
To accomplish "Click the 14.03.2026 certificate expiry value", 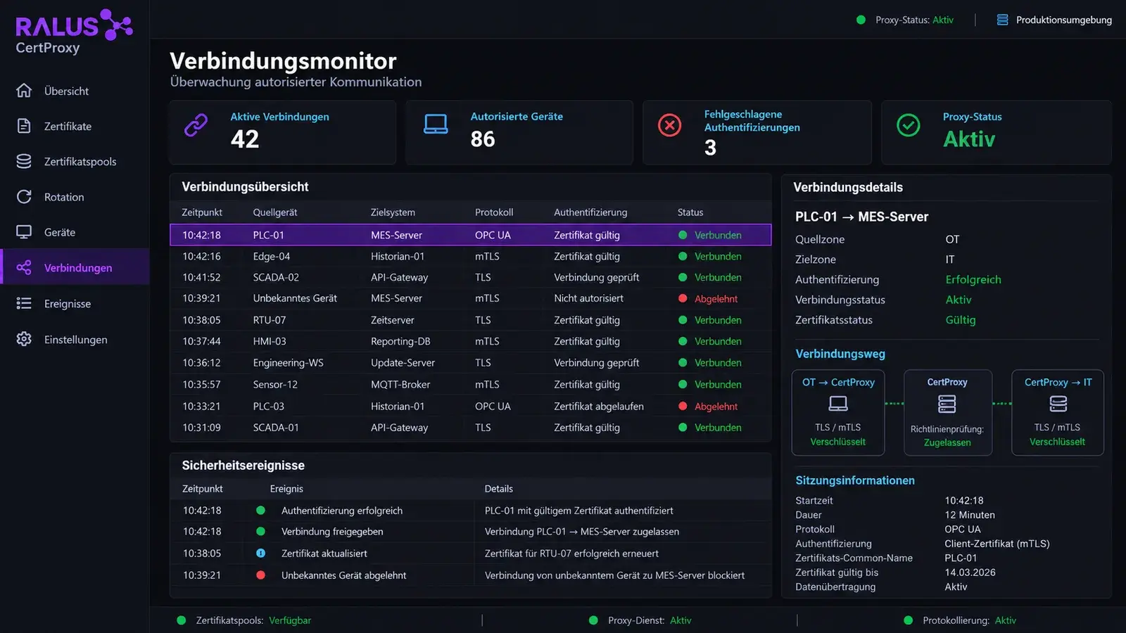I will (970, 573).
